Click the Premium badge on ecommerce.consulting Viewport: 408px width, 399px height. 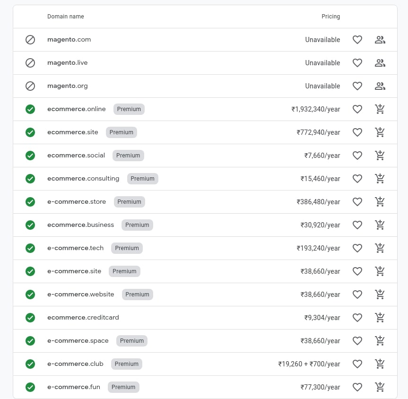(x=143, y=179)
